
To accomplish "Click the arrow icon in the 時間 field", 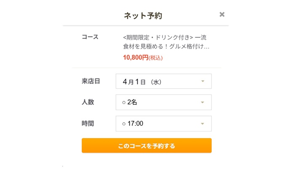I will click(x=203, y=124).
